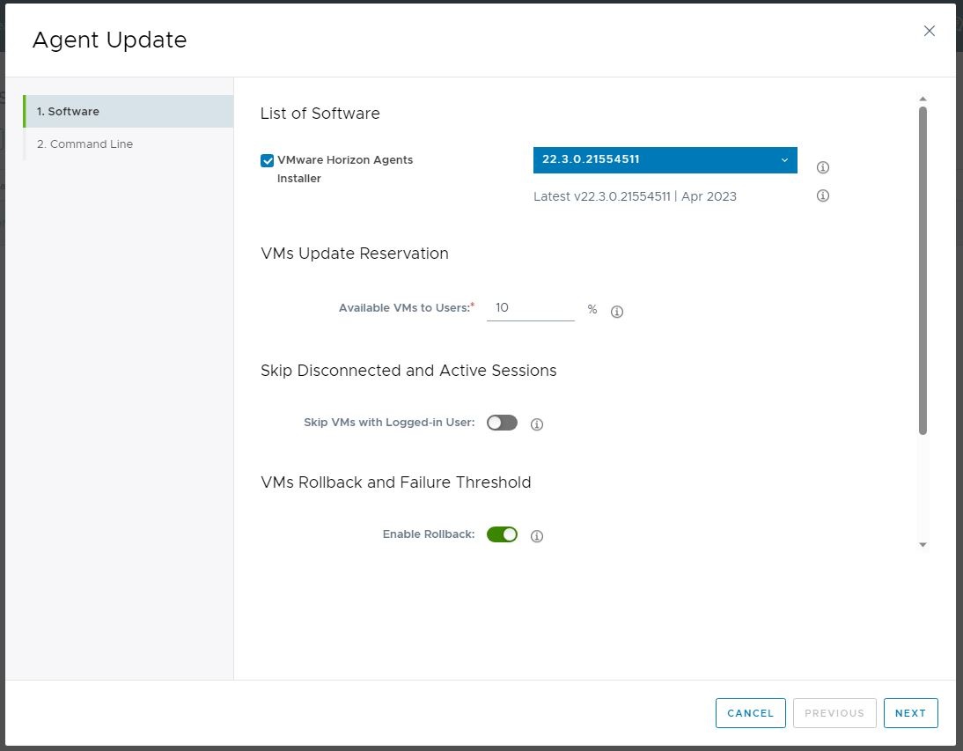Screen dimensions: 963x751
Task: Click the NEXT button
Action: (x=910, y=713)
